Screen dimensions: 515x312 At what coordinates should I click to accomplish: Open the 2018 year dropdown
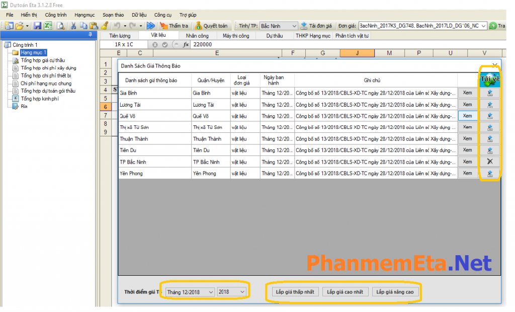click(x=242, y=292)
